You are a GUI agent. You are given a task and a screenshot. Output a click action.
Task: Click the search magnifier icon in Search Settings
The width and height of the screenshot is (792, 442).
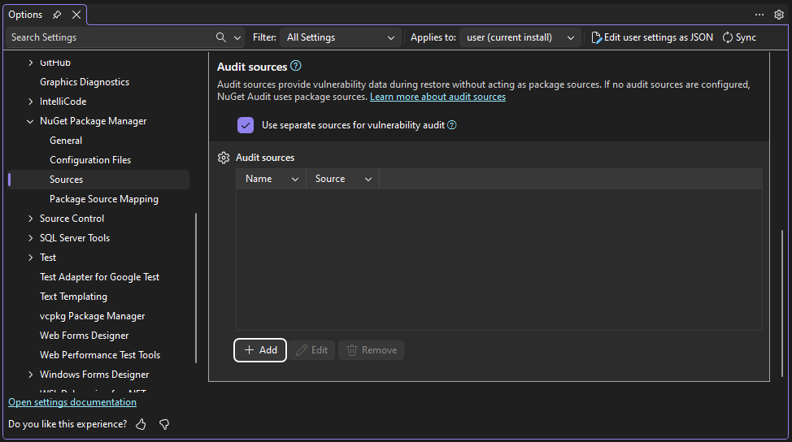tap(221, 37)
